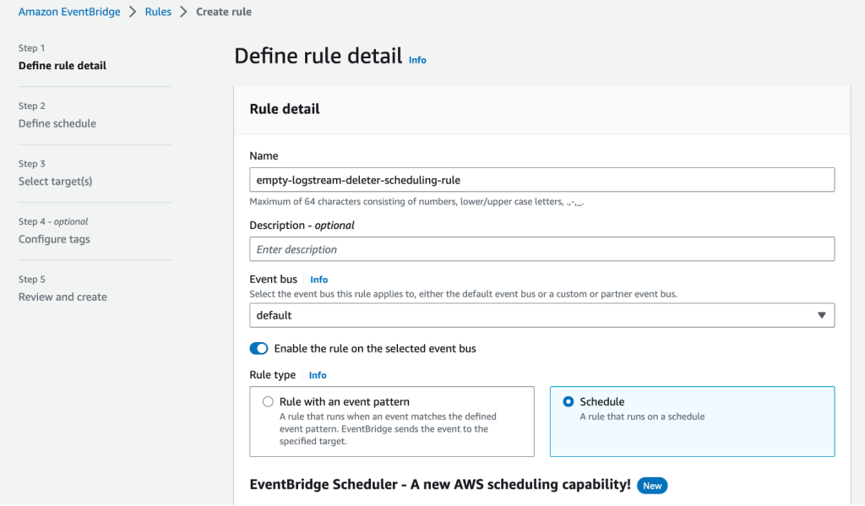Expand the Event bus default dropdown
Viewport: 865px width, 506px height.
click(541, 315)
